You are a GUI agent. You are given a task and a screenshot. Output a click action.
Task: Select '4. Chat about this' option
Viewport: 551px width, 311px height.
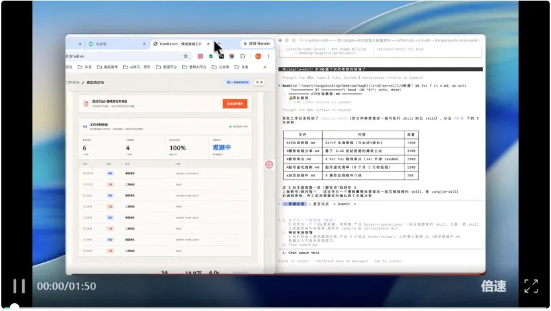(x=301, y=253)
